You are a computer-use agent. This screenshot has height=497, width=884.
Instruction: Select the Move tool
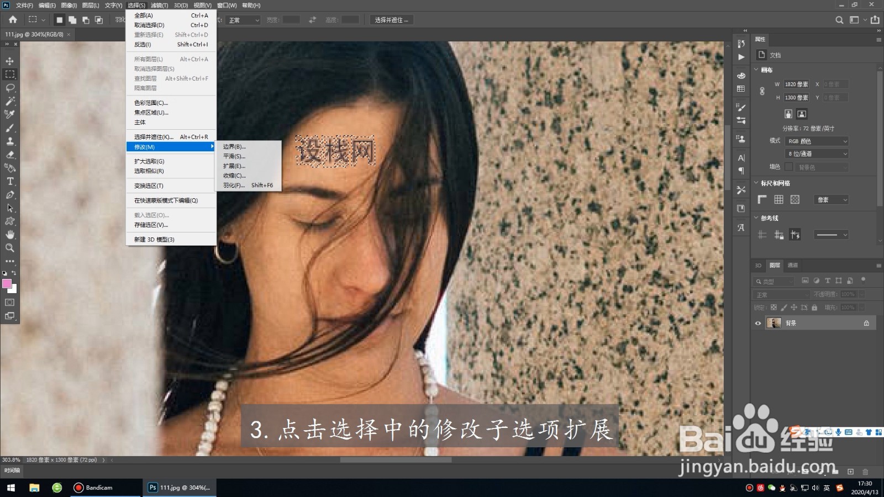coord(10,61)
